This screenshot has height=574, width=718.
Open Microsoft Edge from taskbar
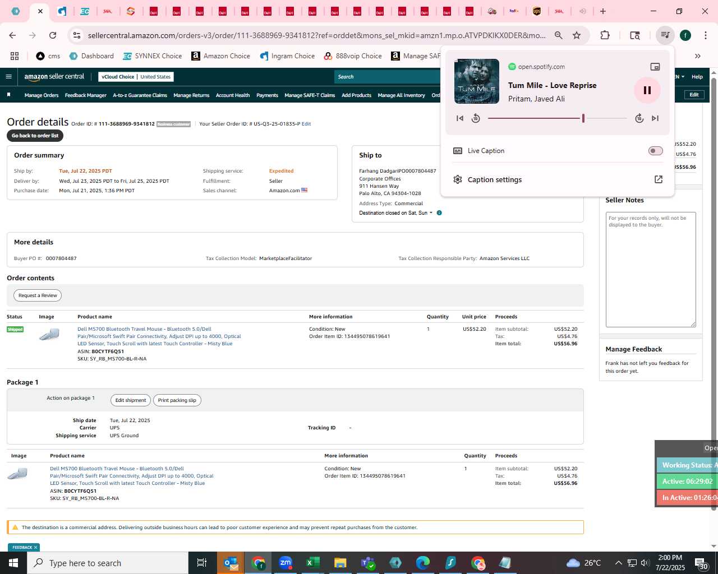tap(422, 563)
